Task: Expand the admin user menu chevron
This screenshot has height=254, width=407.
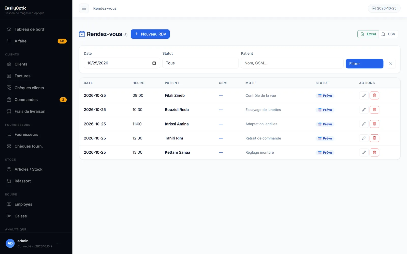Action: pyautogui.click(x=57, y=243)
